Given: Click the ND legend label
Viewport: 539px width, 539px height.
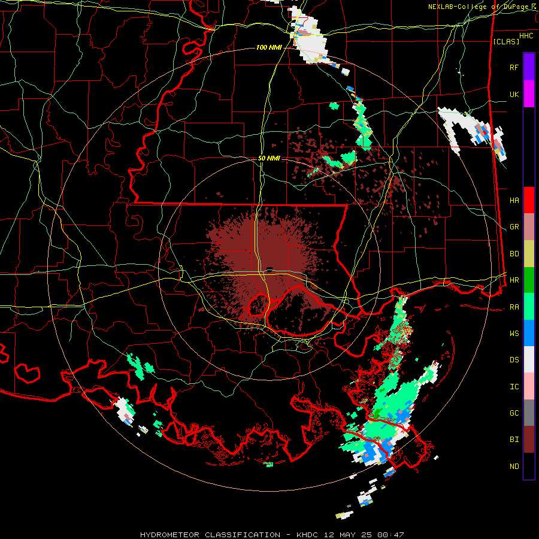Looking at the screenshot, I should (514, 467).
